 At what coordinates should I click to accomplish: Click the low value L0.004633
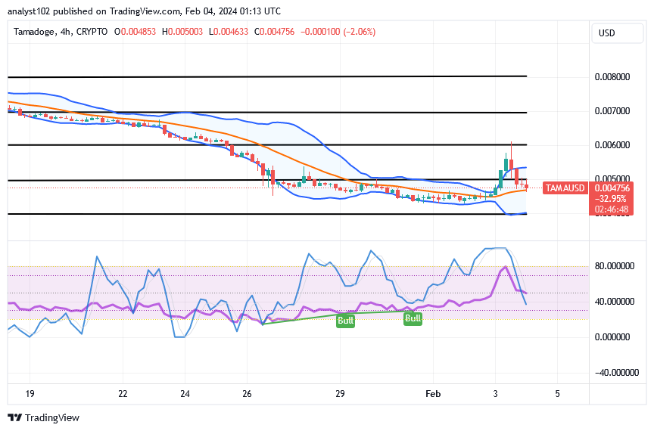pos(228,32)
